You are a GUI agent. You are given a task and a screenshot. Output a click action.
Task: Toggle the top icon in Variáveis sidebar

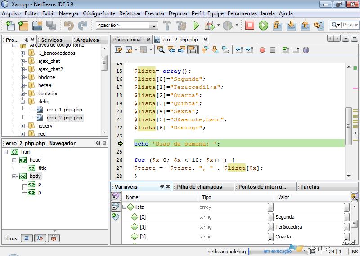(x=116, y=196)
